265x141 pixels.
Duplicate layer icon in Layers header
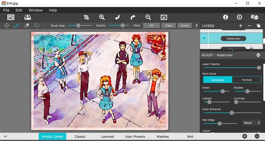pyautogui.click(x=258, y=26)
